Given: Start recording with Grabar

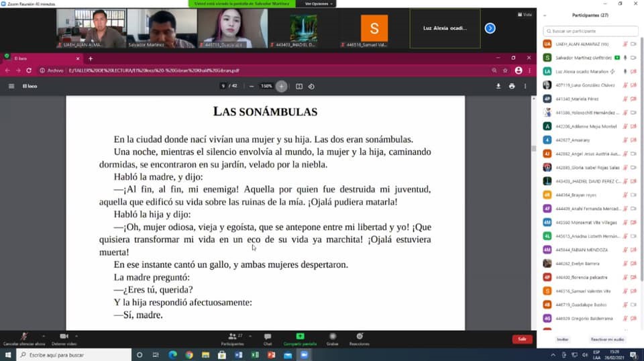Looking at the screenshot, I should pos(333,340).
